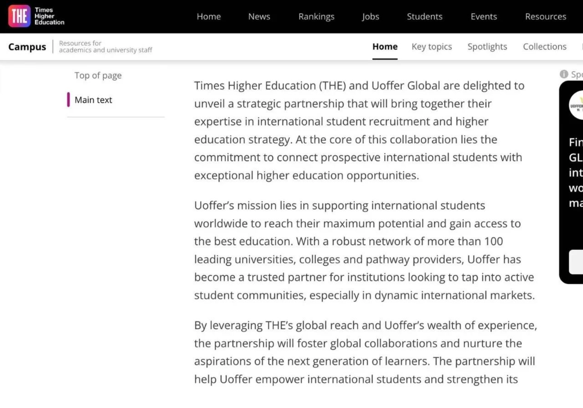Open the Resources menu item
The width and height of the screenshot is (583, 408).
tap(546, 16)
